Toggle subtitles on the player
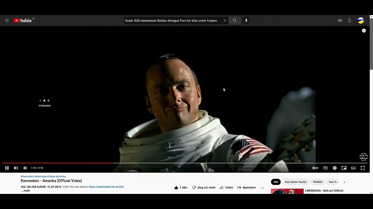Image resolution: width=373 pixels, height=209 pixels. (x=326, y=168)
